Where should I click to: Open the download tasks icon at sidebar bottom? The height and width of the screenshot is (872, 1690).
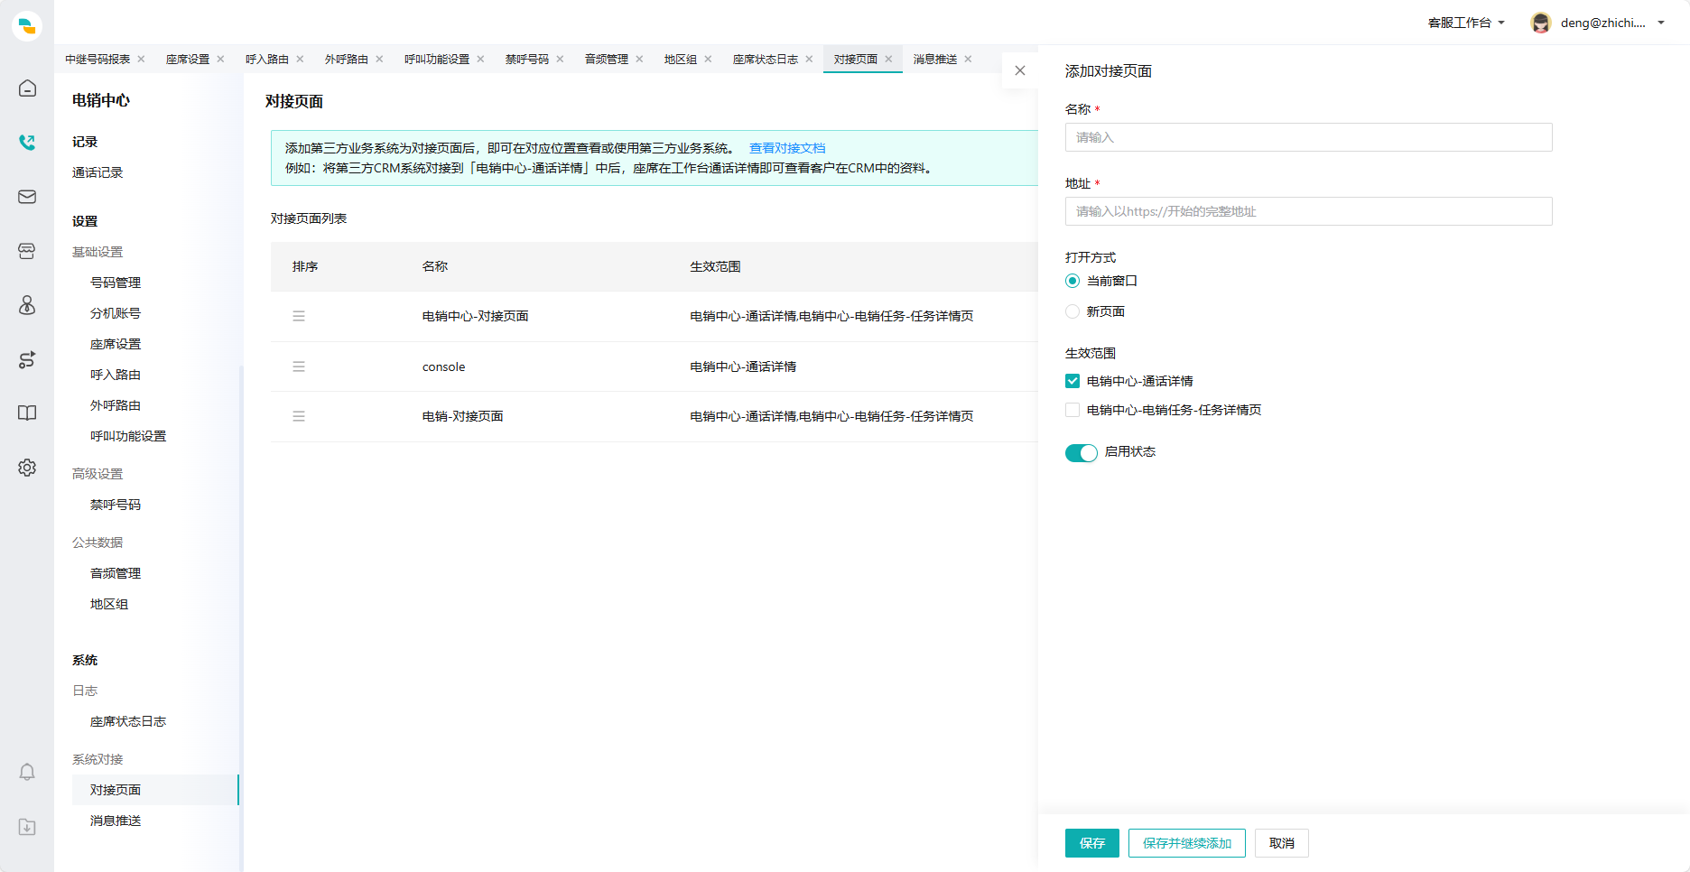[27, 827]
